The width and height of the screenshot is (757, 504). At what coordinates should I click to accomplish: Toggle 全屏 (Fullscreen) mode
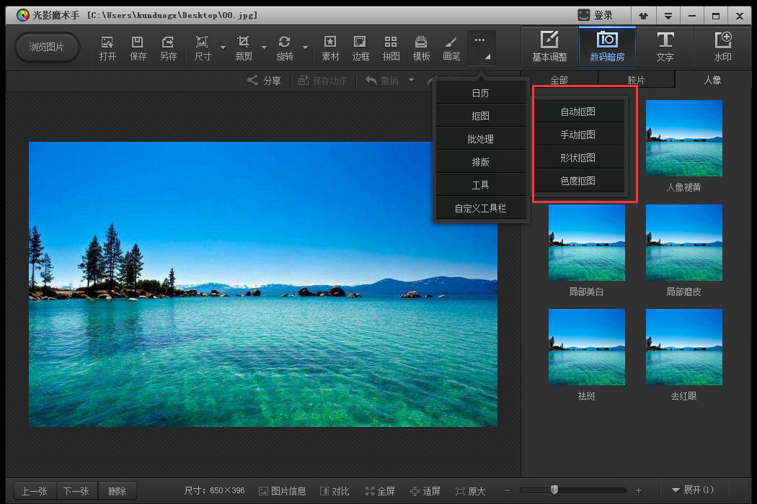pyautogui.click(x=380, y=491)
